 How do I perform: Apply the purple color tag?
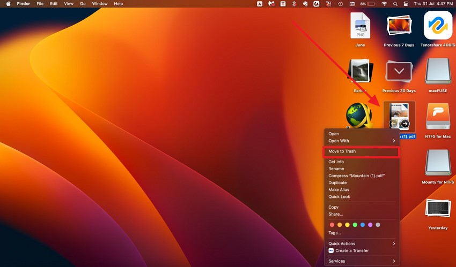click(x=370, y=225)
